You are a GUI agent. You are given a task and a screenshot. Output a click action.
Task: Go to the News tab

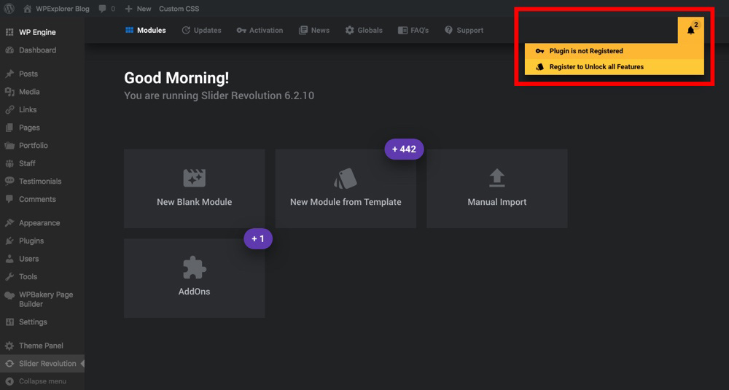point(313,30)
